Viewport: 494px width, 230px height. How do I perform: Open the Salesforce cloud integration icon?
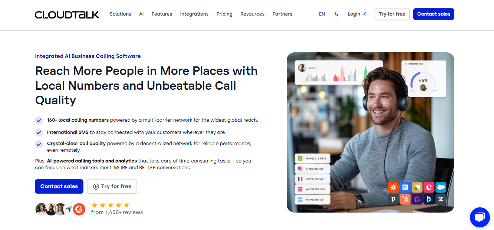click(x=441, y=187)
